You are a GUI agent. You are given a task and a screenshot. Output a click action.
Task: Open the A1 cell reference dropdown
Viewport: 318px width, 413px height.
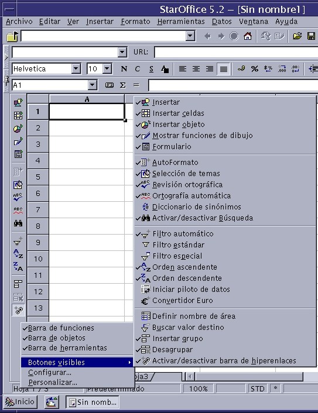[92, 85]
